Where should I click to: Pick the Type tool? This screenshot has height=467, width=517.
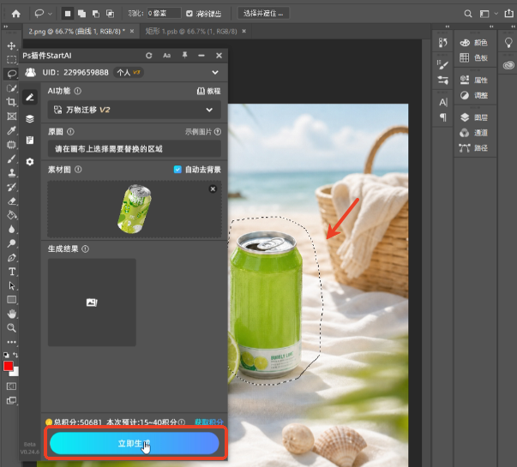tap(12, 272)
